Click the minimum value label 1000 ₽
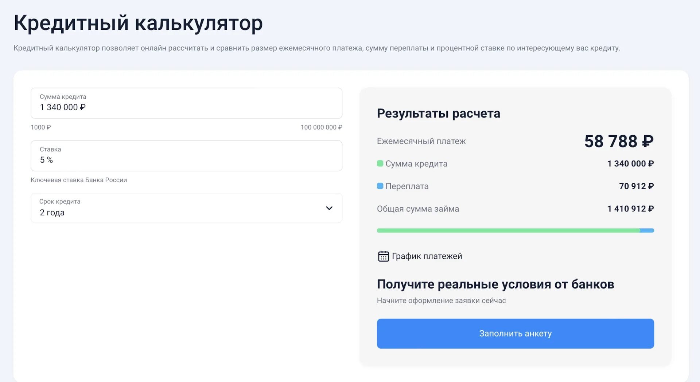700x382 pixels. pyautogui.click(x=41, y=127)
